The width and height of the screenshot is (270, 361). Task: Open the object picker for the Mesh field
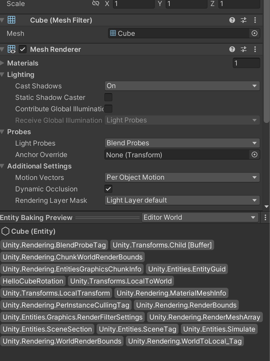pos(254,33)
